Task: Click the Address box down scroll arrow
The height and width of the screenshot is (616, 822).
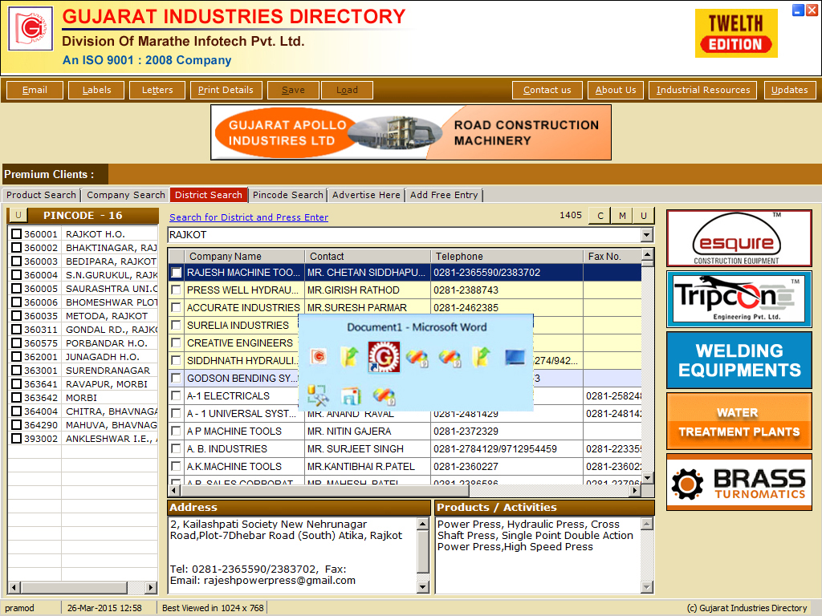Action: click(x=423, y=587)
